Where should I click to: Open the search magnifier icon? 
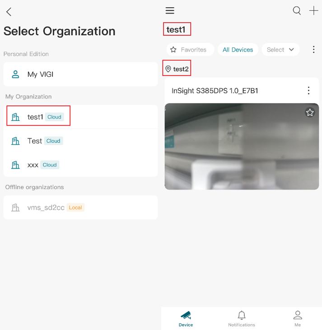[x=297, y=10]
